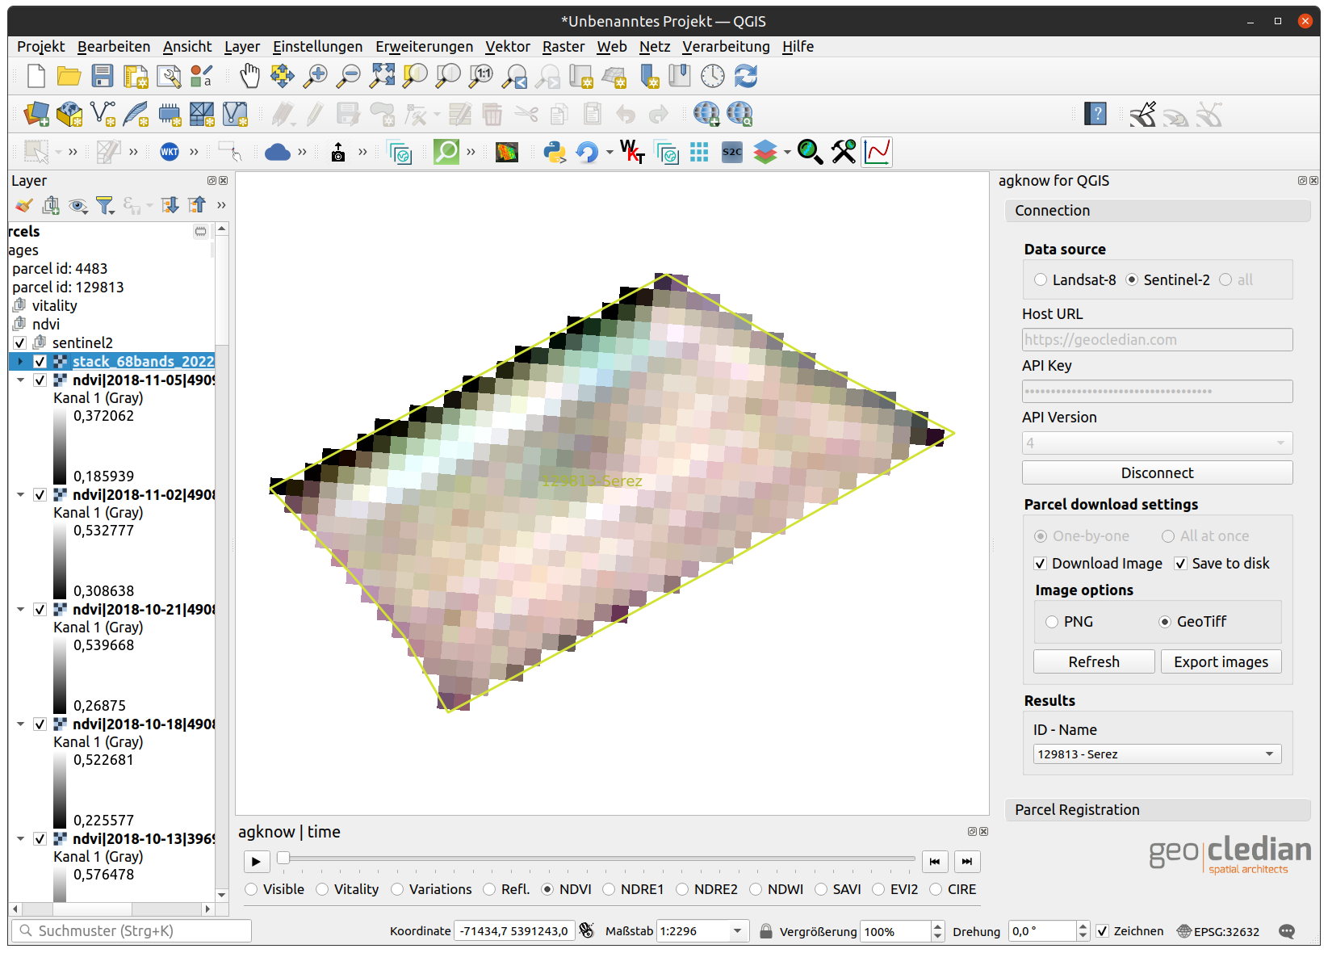The image size is (1328, 953).
Task: Toggle the Zeichnen render checkbox
Action: (x=1102, y=931)
